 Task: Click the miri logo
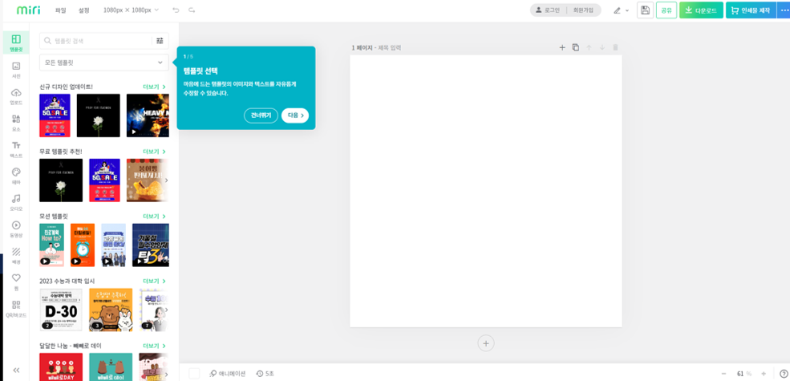click(x=28, y=10)
